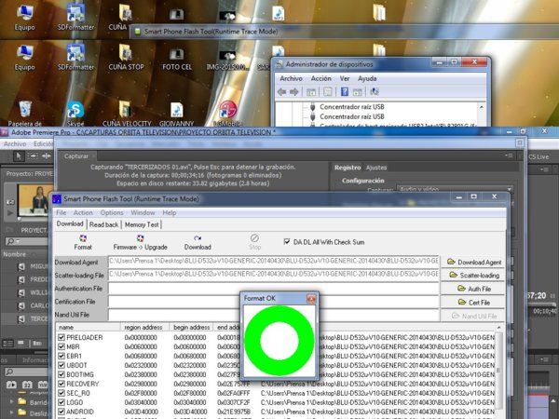Select first Concentrador raíz USB entry
The width and height of the screenshot is (559, 419).
(352, 106)
